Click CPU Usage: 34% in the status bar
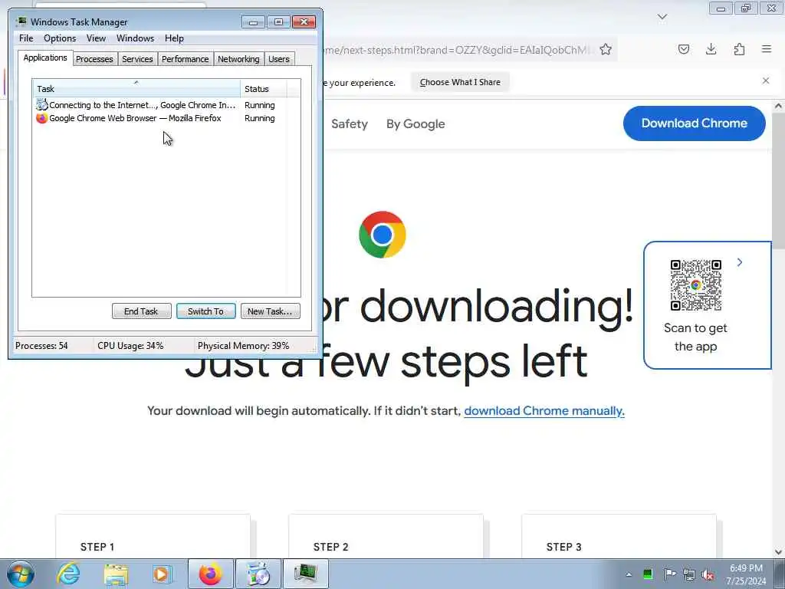The image size is (785, 589). pos(130,346)
